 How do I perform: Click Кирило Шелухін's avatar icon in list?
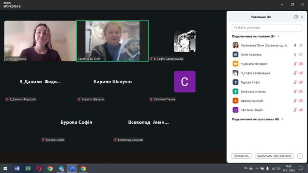click(x=235, y=101)
